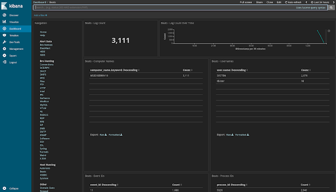Sort Process IDs table by Count

click(x=306, y=185)
